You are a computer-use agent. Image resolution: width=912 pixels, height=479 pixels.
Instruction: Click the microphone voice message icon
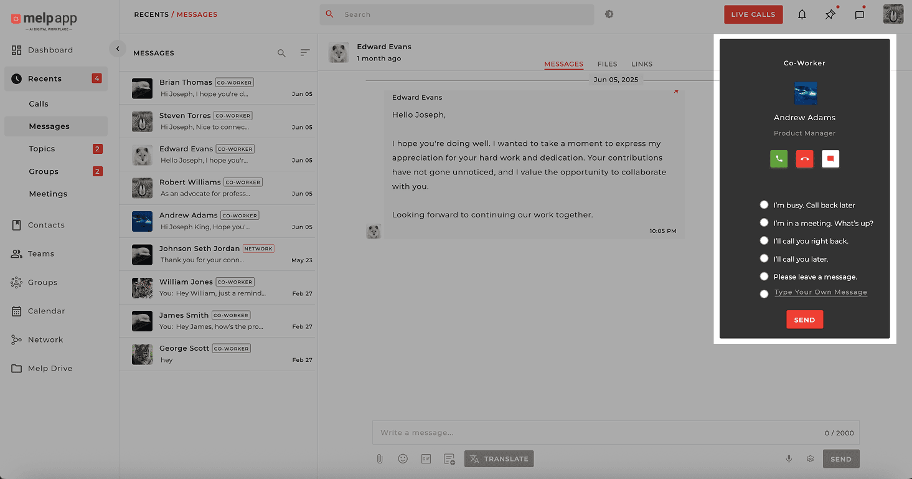tap(789, 459)
